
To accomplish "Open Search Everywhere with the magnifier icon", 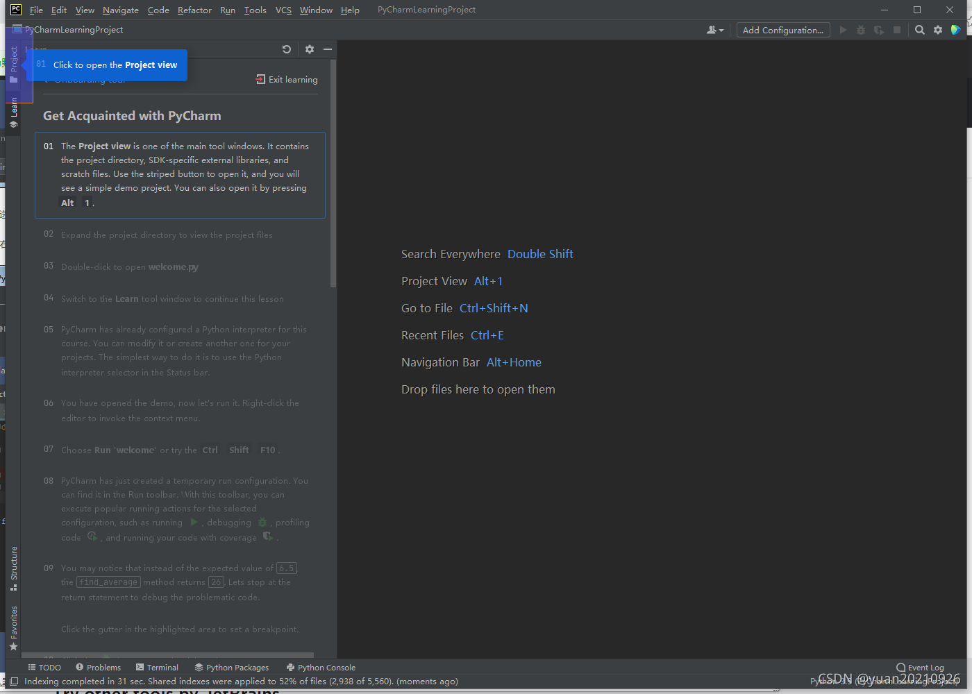I will (919, 30).
